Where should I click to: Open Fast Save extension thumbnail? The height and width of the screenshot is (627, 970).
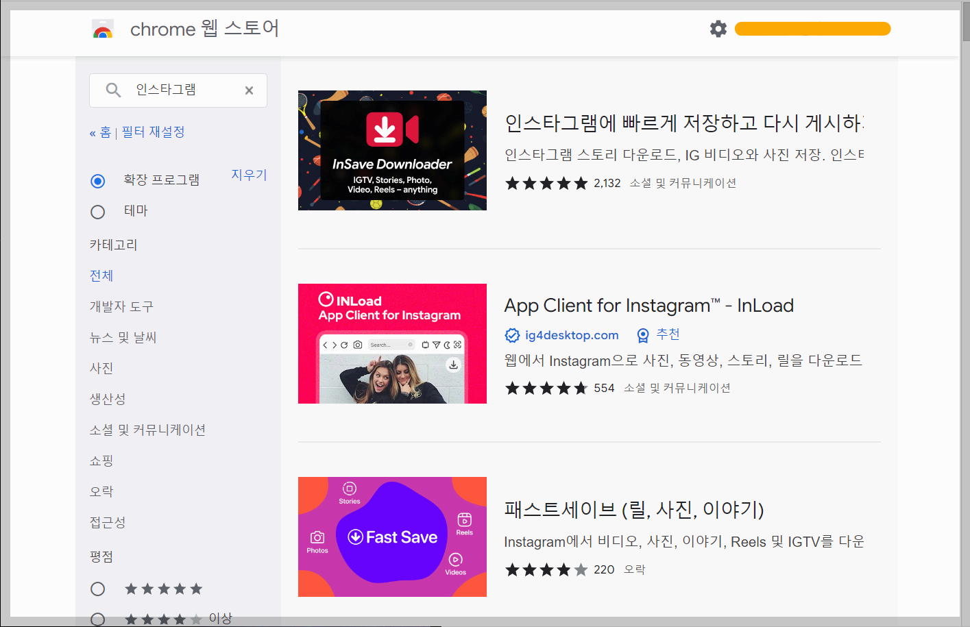pyautogui.click(x=392, y=537)
